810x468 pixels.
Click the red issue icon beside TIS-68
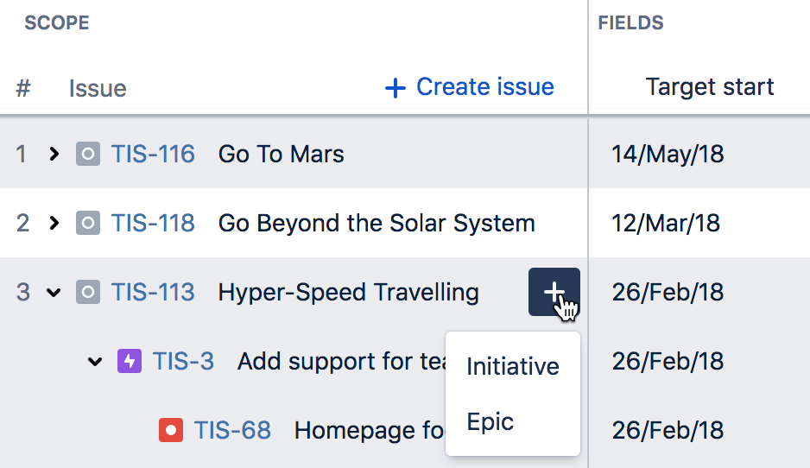point(170,430)
